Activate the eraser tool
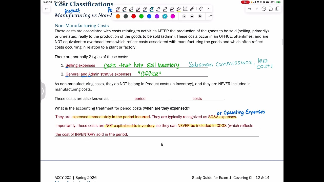Image resolution: width=324 pixels, height=182 pixels. click(201, 9)
